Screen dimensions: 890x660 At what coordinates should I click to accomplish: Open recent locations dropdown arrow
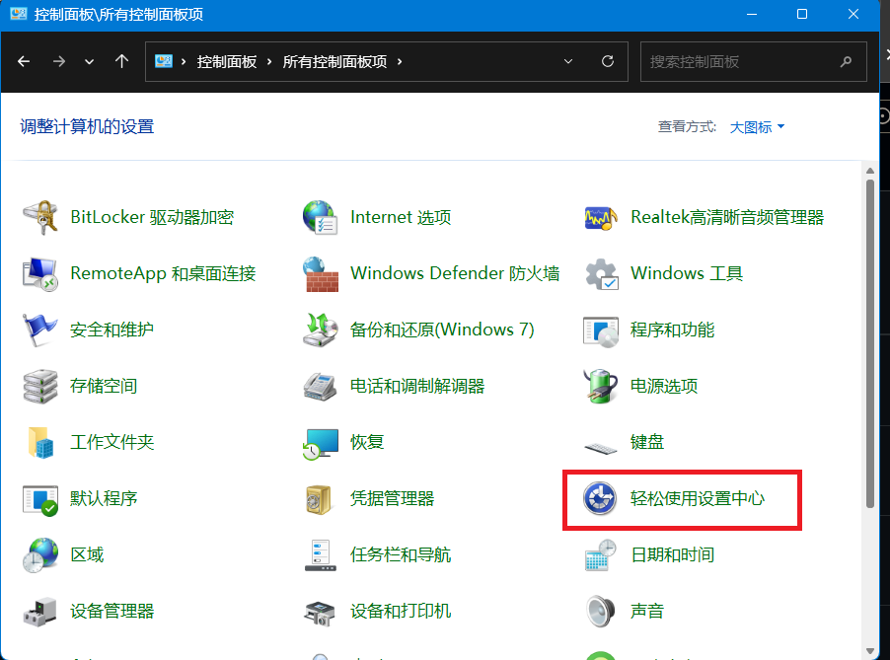point(89,62)
